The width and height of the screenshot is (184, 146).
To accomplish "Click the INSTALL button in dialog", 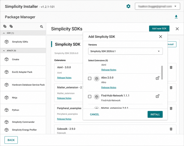I will point(155,114).
